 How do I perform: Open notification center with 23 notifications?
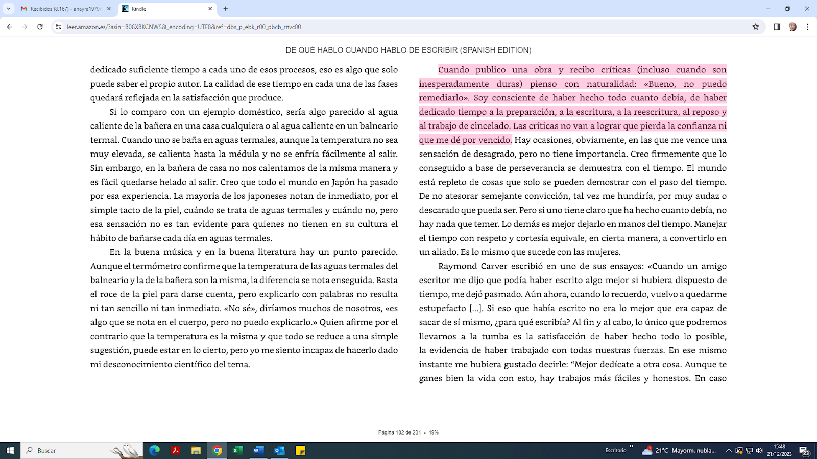(805, 451)
